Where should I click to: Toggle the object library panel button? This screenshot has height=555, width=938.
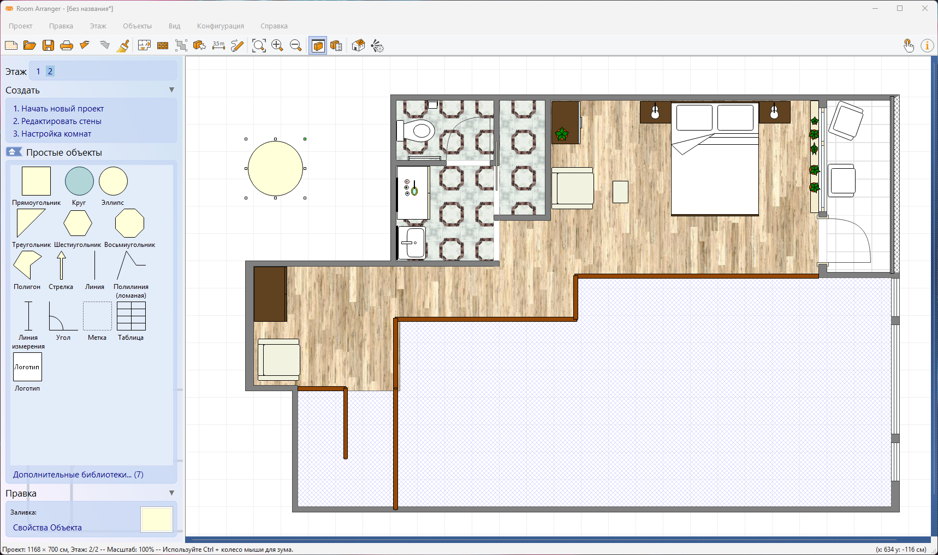pos(318,46)
